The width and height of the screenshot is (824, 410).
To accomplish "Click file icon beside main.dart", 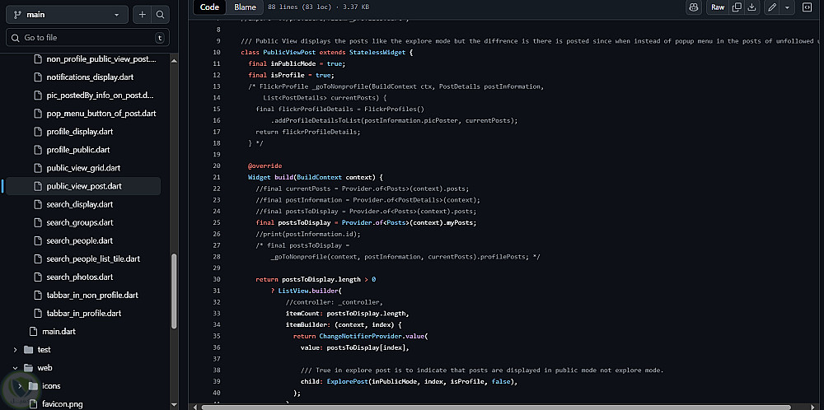I will tap(33, 331).
